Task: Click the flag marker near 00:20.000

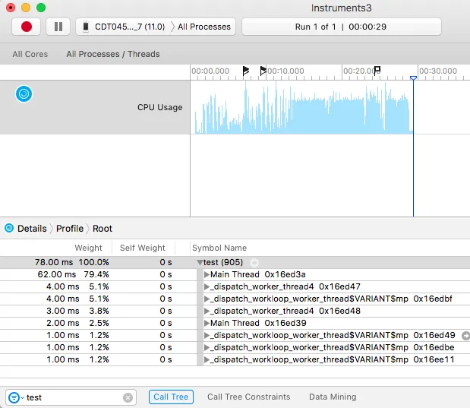Action: [377, 71]
